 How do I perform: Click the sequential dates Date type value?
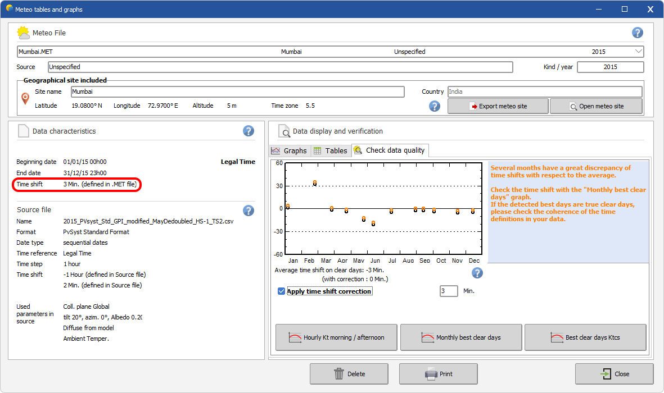point(85,243)
